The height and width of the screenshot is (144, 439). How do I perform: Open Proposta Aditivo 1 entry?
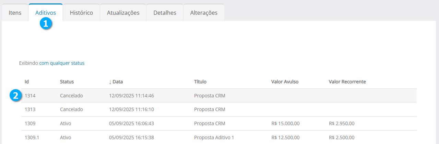[x=214, y=137]
